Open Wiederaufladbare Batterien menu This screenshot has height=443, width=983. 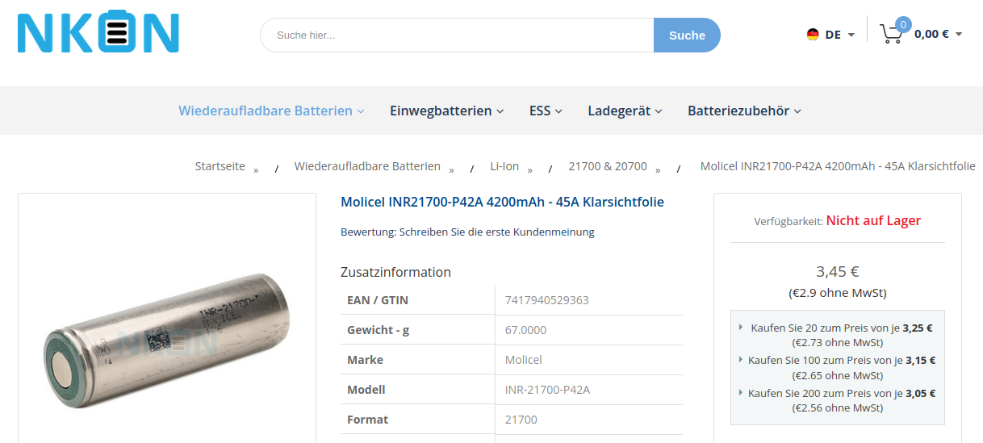coord(271,111)
